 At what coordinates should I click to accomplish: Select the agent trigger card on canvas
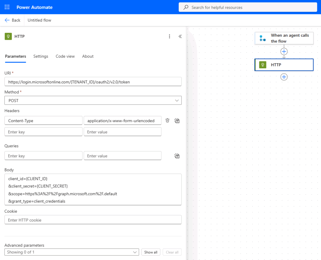(284, 38)
